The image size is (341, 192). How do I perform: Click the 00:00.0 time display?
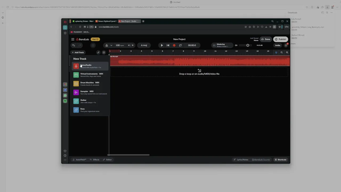pyautogui.click(x=192, y=45)
